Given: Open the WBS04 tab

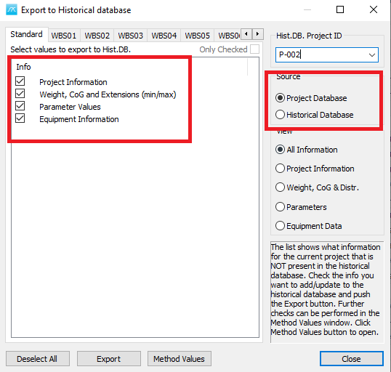Looking at the screenshot, I should pos(164,36).
